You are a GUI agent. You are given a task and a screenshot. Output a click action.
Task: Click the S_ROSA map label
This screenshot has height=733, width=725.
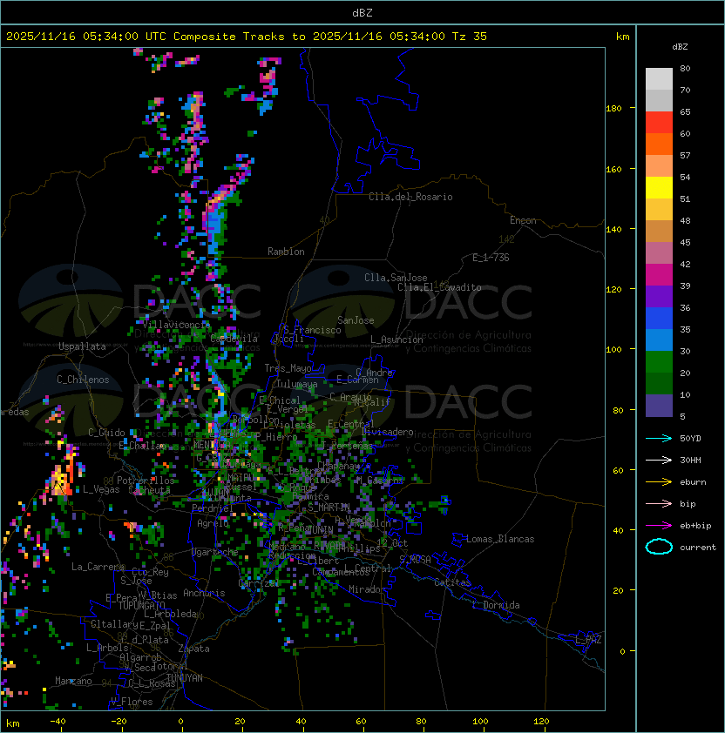[415, 560]
